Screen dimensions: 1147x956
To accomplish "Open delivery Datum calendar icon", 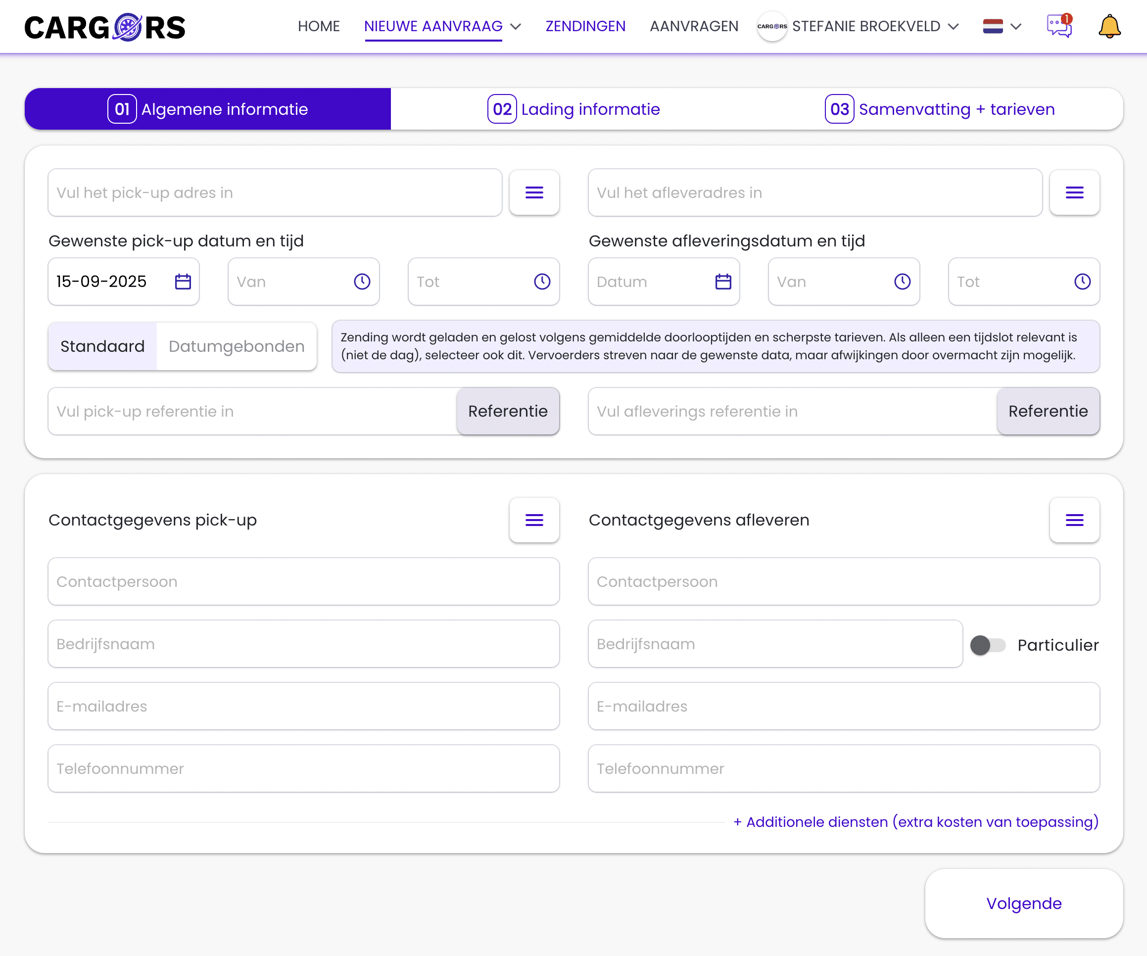I will [722, 282].
